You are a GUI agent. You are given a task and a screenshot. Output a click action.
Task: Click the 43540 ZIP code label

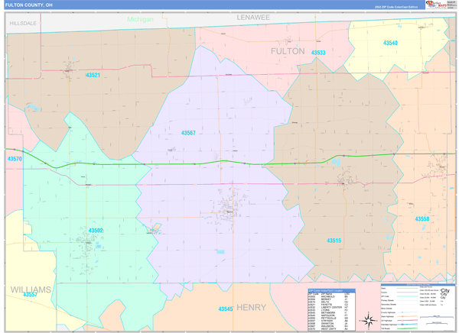coord(390,44)
